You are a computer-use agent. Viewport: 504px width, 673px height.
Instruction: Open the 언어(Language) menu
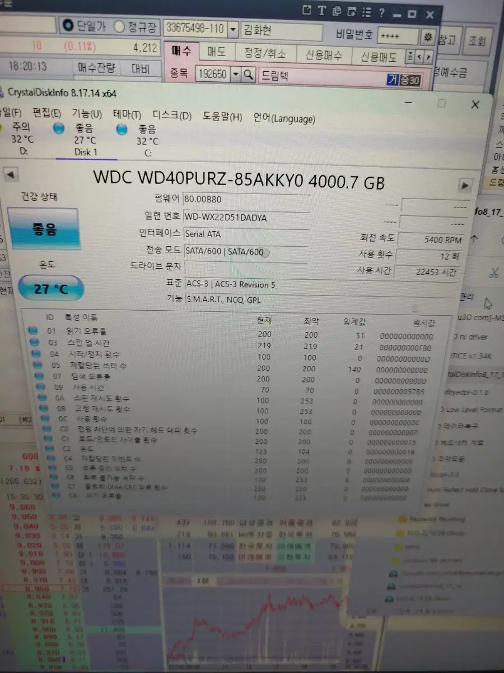[284, 118]
